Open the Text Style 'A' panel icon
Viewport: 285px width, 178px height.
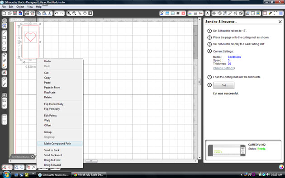point(207,13)
